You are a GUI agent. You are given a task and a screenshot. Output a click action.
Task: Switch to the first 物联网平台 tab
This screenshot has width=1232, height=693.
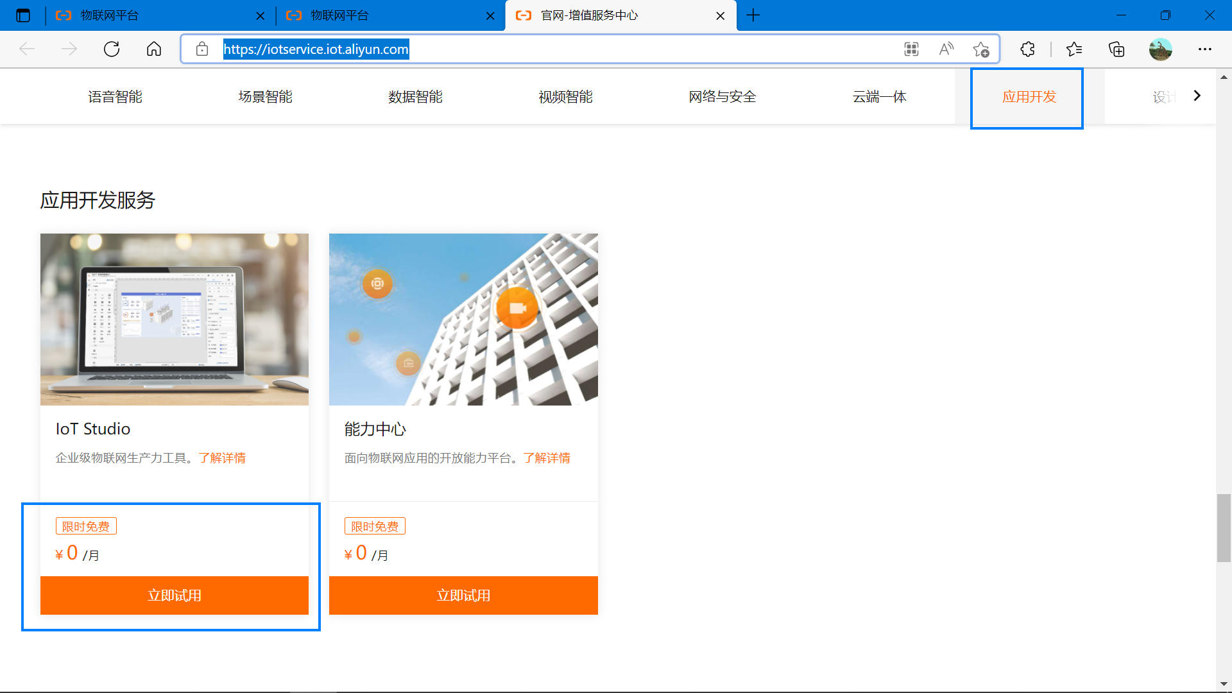tap(160, 15)
